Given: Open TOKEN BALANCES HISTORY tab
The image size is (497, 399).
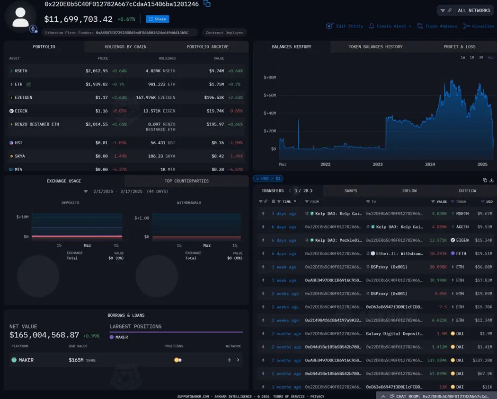Looking at the screenshot, I should coord(376,46).
